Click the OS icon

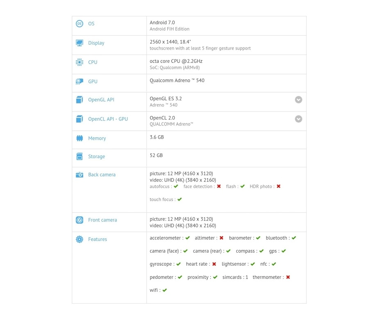coord(80,24)
